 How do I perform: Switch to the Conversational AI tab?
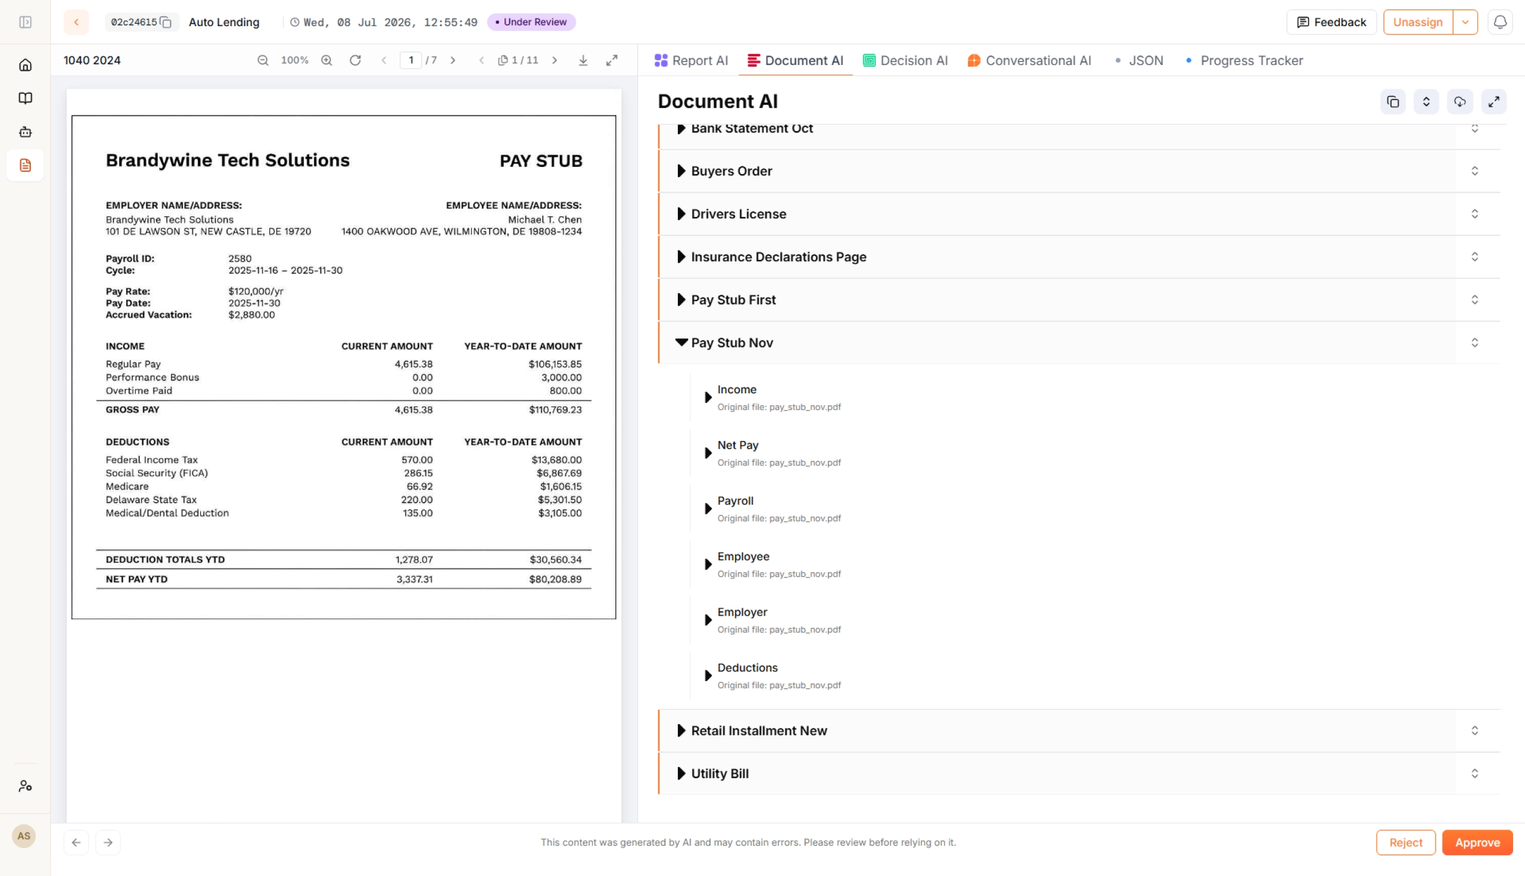[x=1029, y=60]
